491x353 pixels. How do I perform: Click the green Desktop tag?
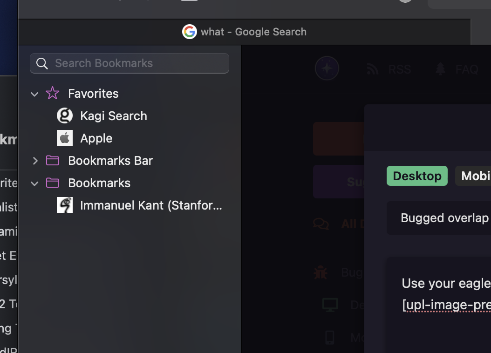click(x=417, y=176)
